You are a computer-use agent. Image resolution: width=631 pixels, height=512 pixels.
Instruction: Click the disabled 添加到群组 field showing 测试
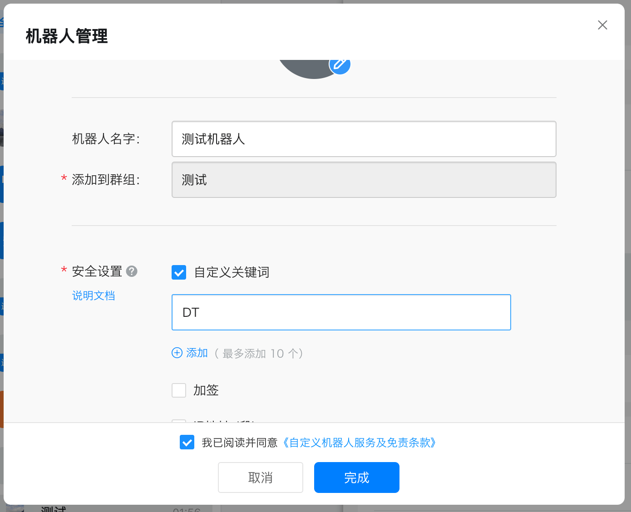click(364, 180)
